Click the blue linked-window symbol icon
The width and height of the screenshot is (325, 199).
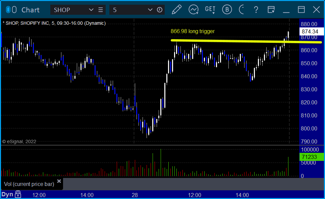coord(8,10)
